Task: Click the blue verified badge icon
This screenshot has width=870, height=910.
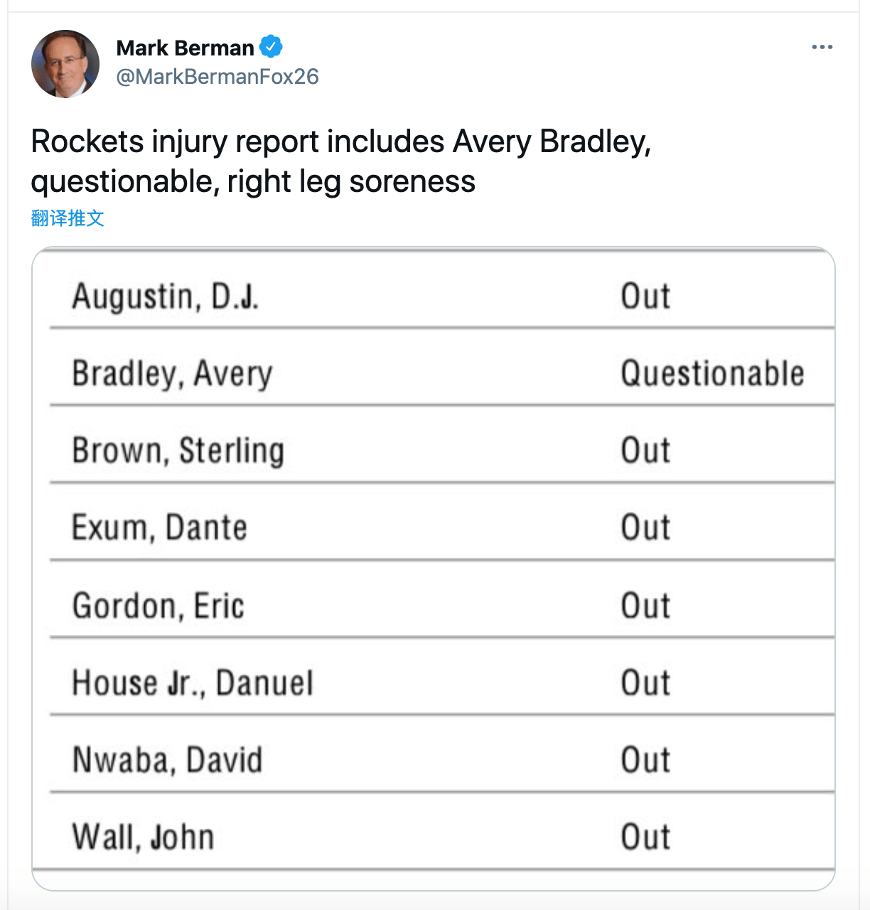Action: coord(271,47)
